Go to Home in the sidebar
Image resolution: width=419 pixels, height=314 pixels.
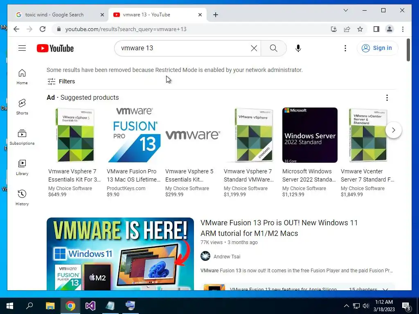[22, 77]
